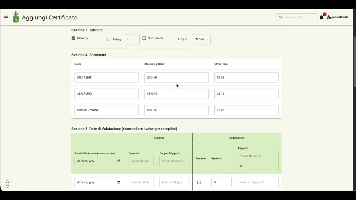
Task: Edit the COMMERZBANK name field
Action: [106, 110]
